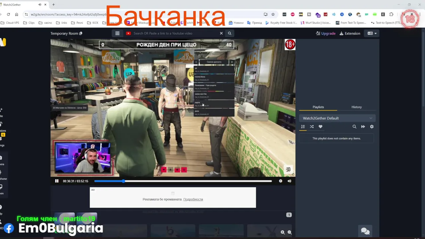Open the Cloud-VPS bookmark folder

11,23
